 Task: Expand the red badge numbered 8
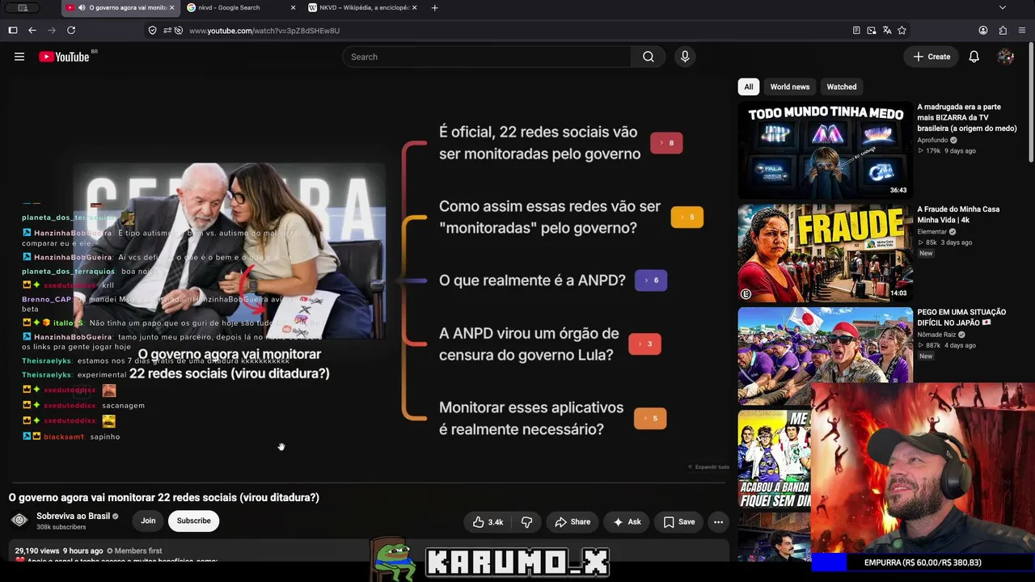point(666,143)
